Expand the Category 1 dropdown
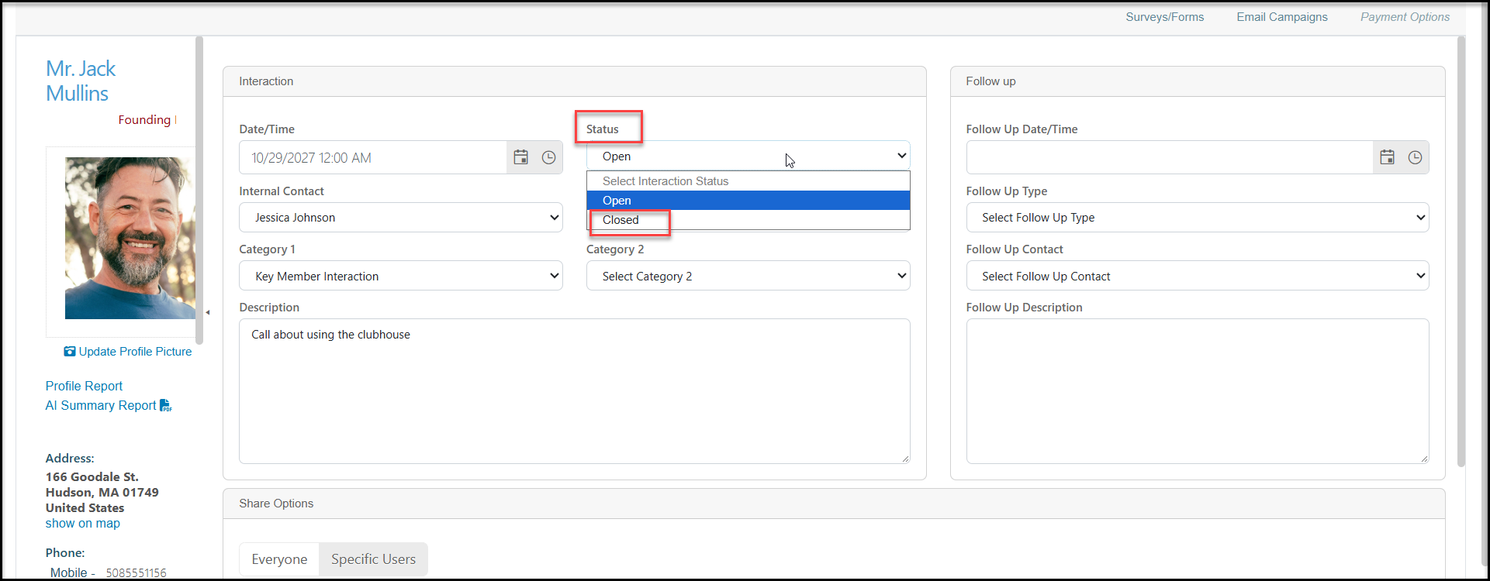 pos(401,276)
